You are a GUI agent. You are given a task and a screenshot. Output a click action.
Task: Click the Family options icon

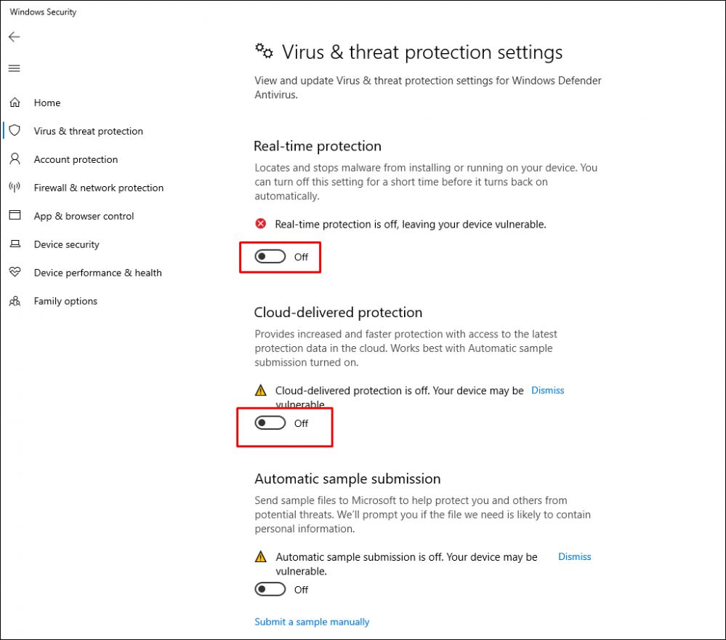tap(15, 301)
